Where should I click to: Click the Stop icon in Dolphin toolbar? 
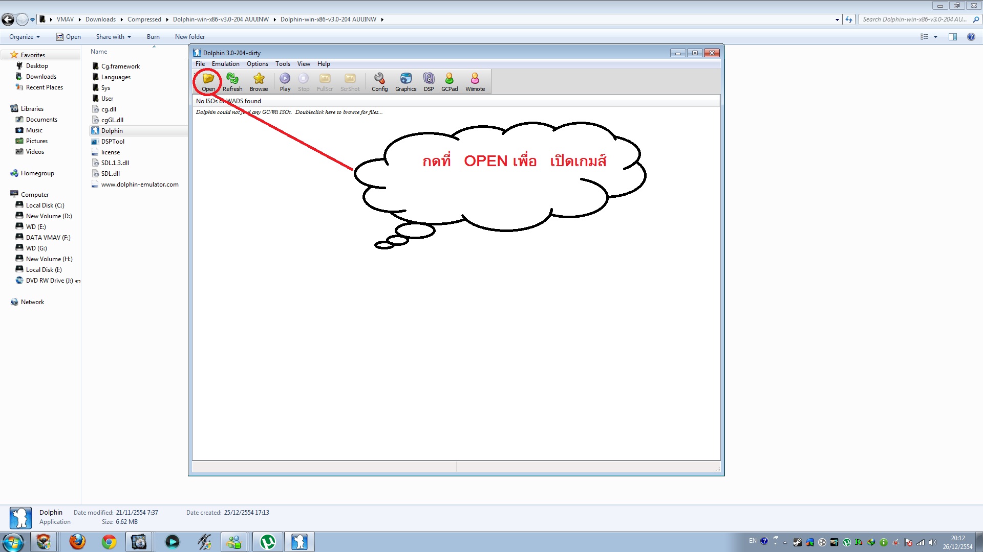[304, 81]
